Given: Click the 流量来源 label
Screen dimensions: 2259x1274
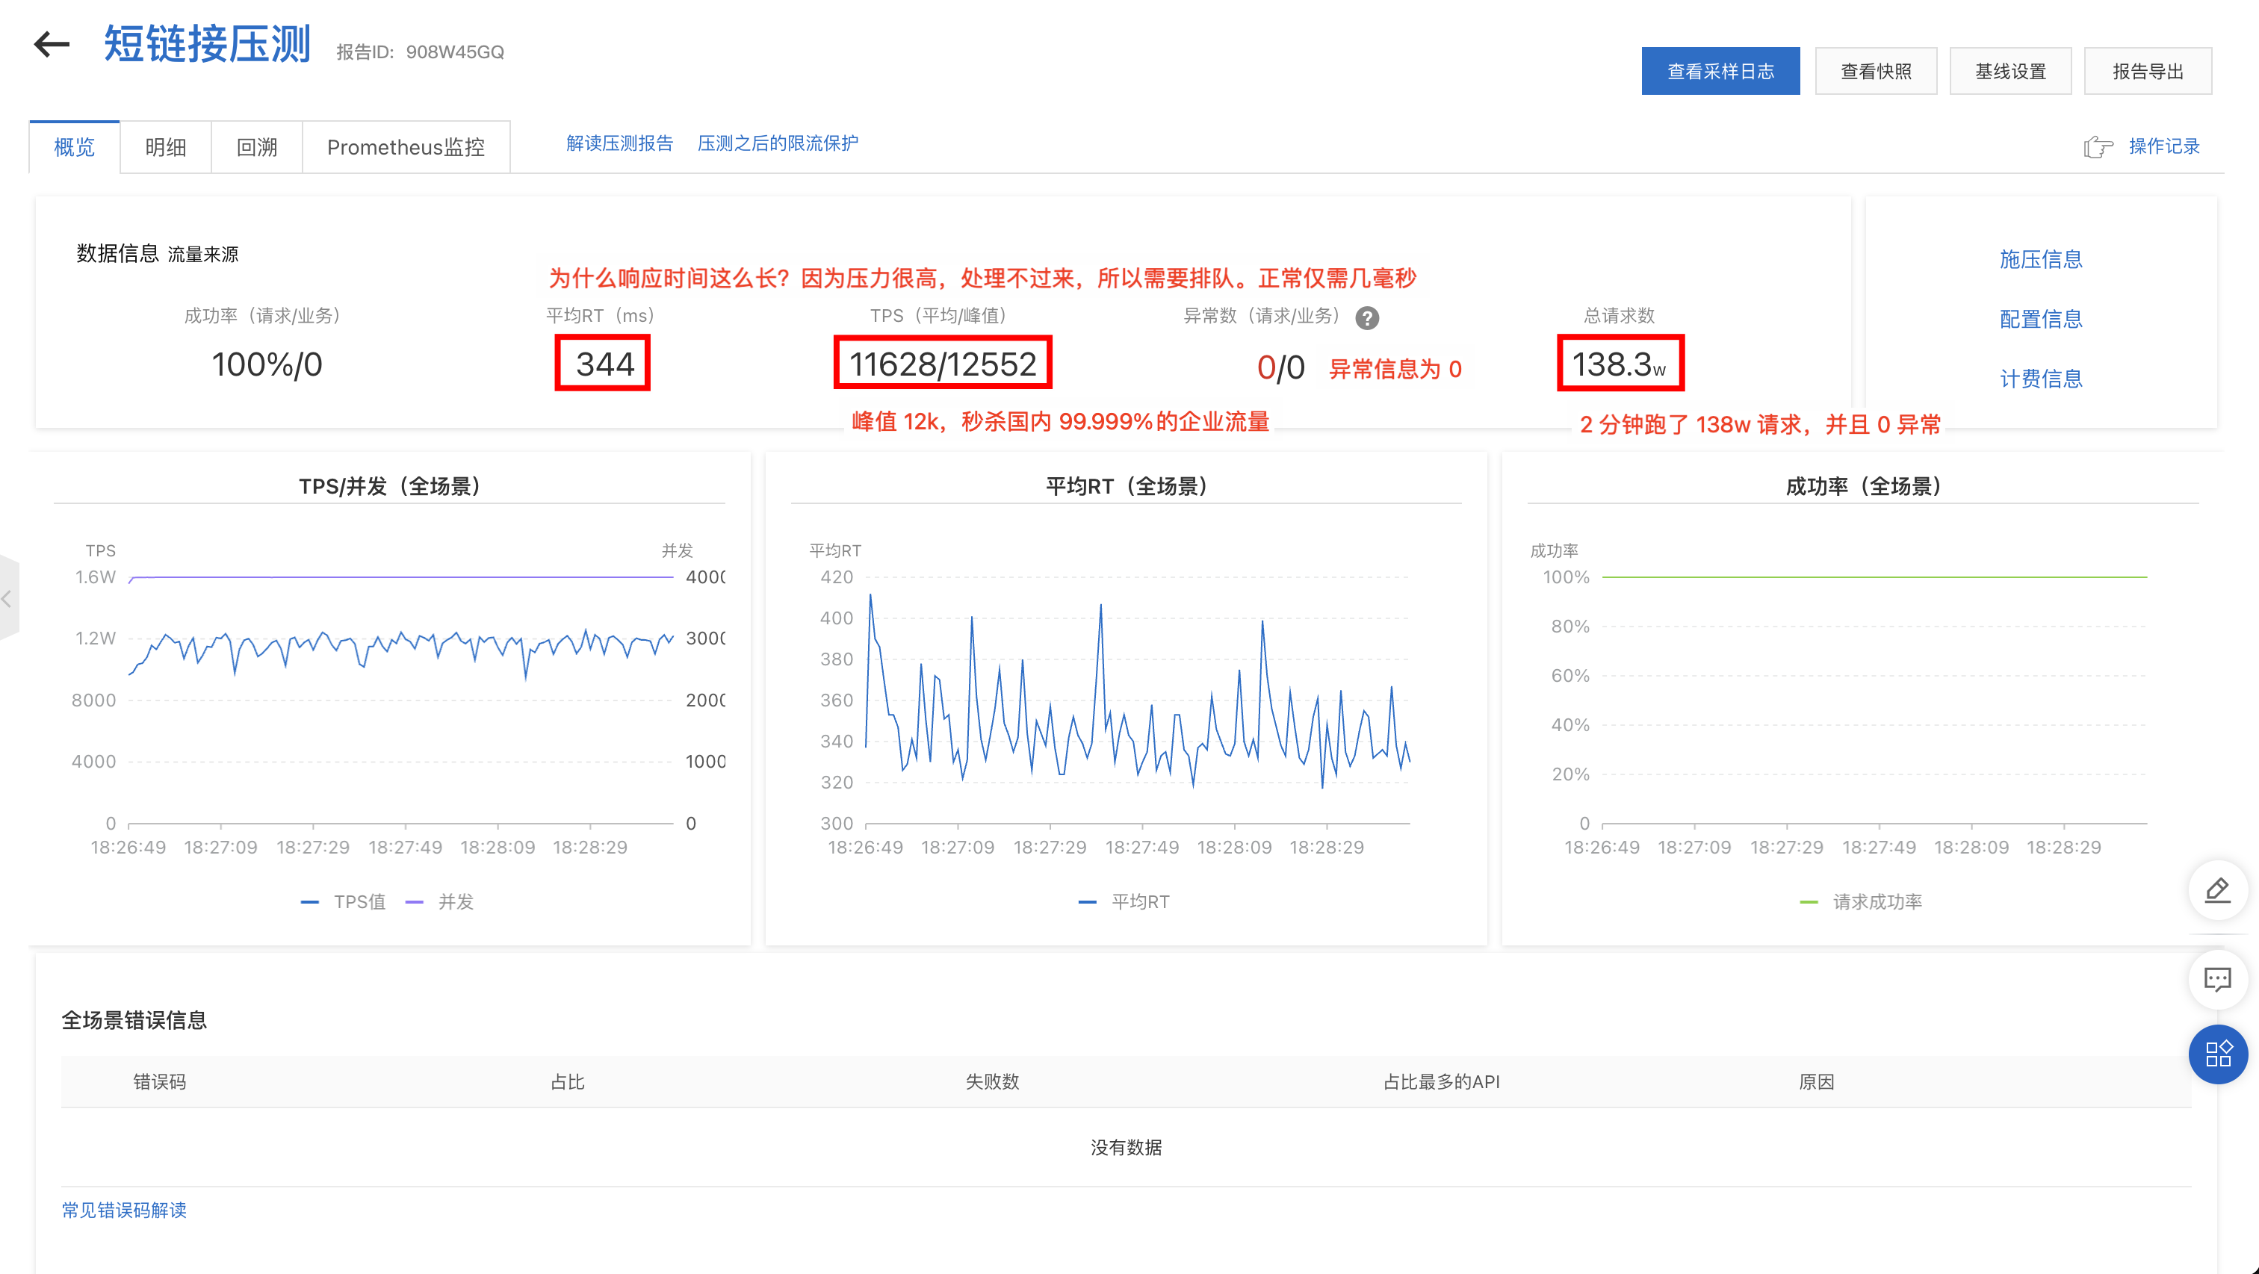Looking at the screenshot, I should pos(203,254).
